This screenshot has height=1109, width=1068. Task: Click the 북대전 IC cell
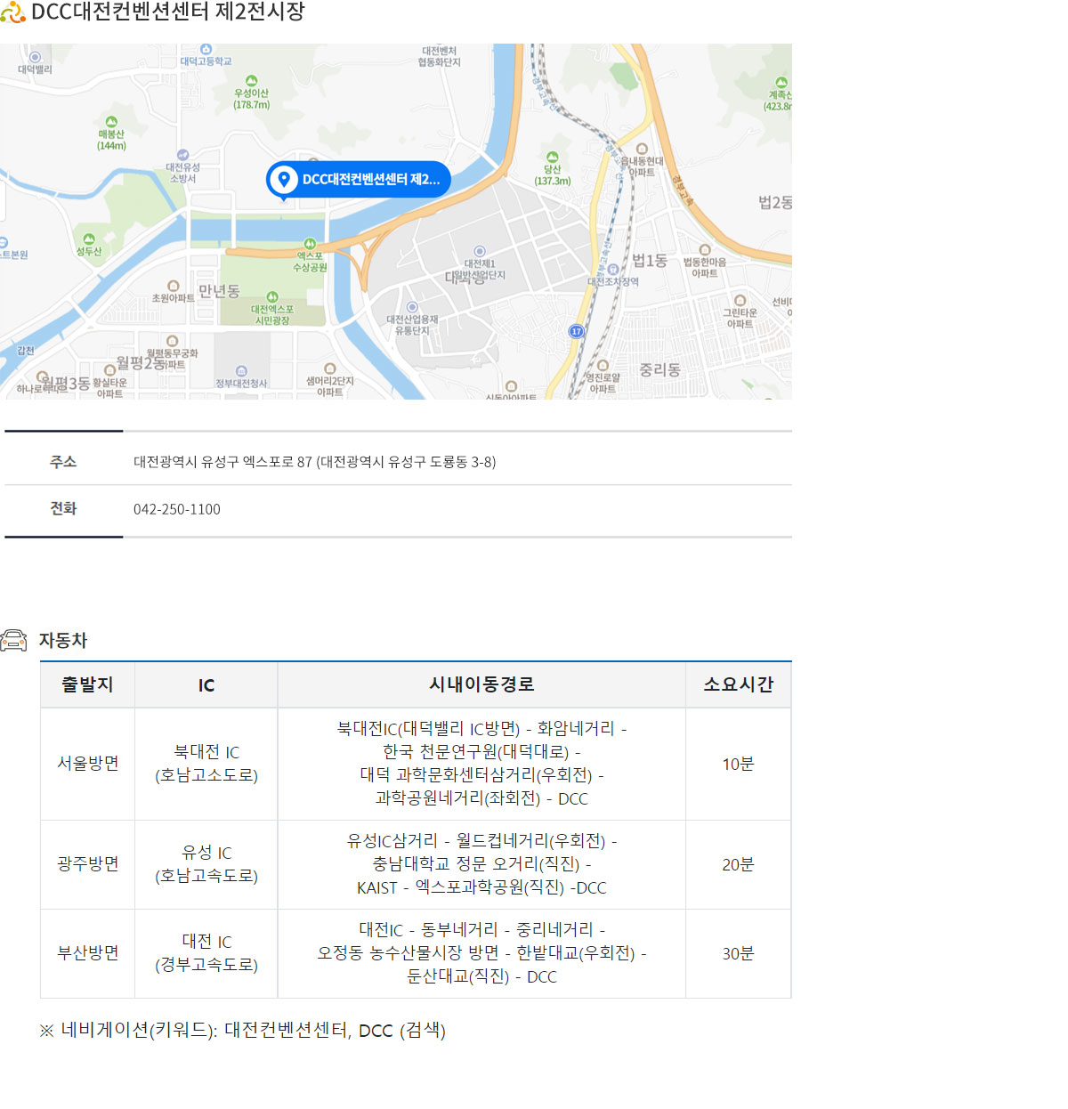pyautogui.click(x=206, y=764)
